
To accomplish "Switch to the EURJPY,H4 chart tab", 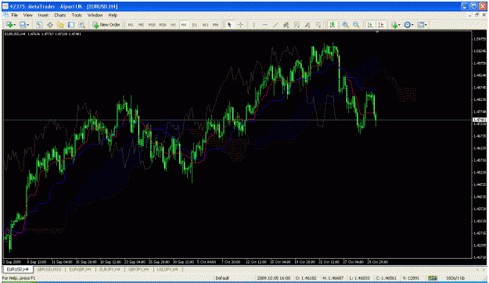I will pyautogui.click(x=110, y=269).
